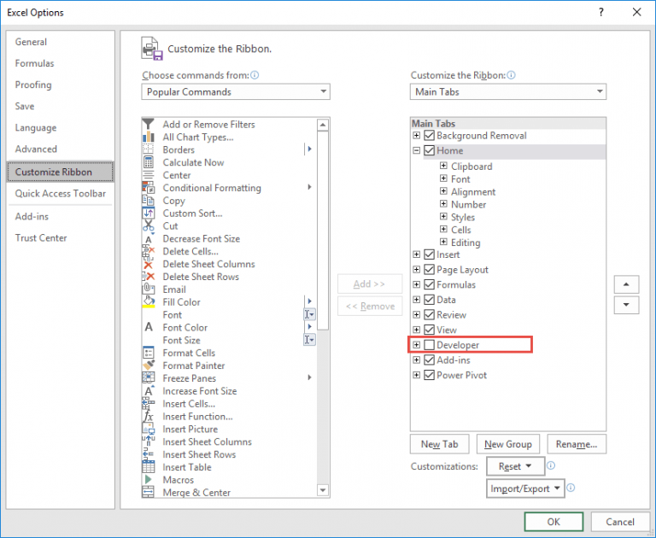
Task: Click the Cut scissors icon
Action: 148,225
